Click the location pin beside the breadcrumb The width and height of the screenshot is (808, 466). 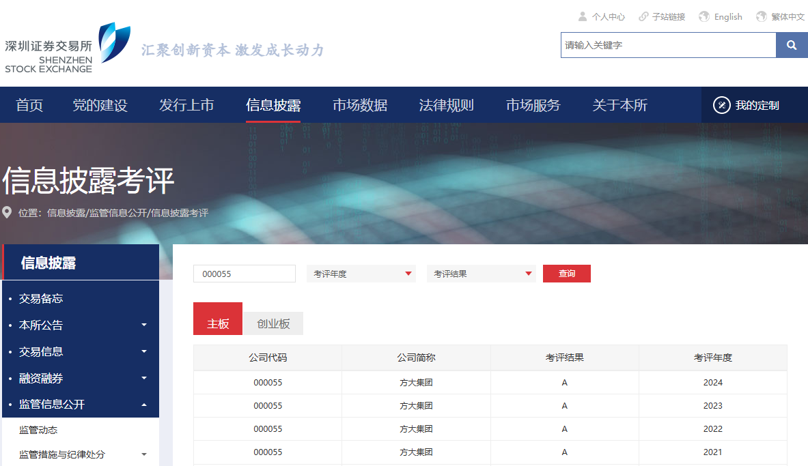(8, 212)
